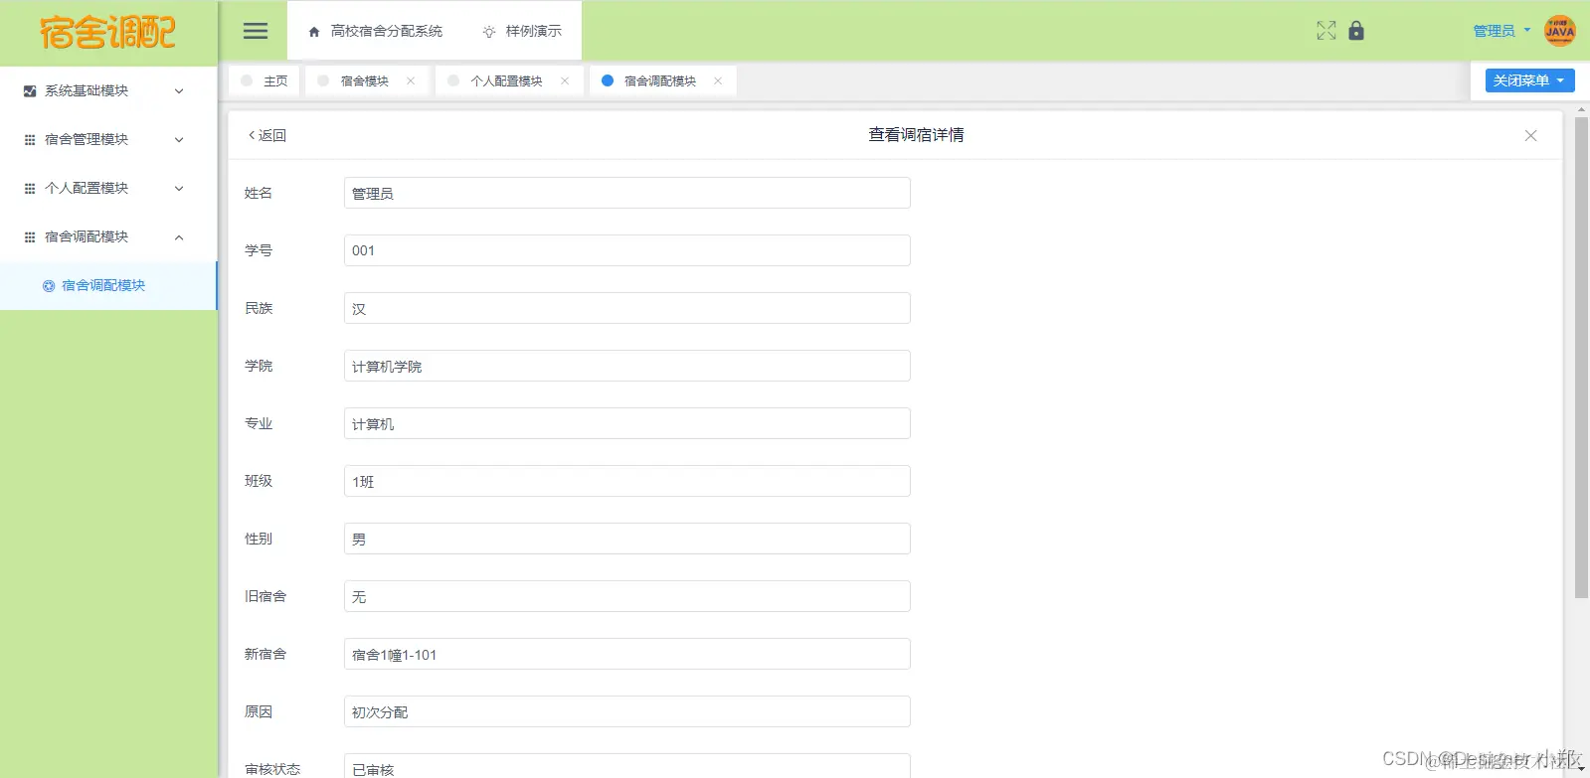Click the 学院 field showing 计算机学院
The height and width of the screenshot is (778, 1590).
click(x=626, y=366)
